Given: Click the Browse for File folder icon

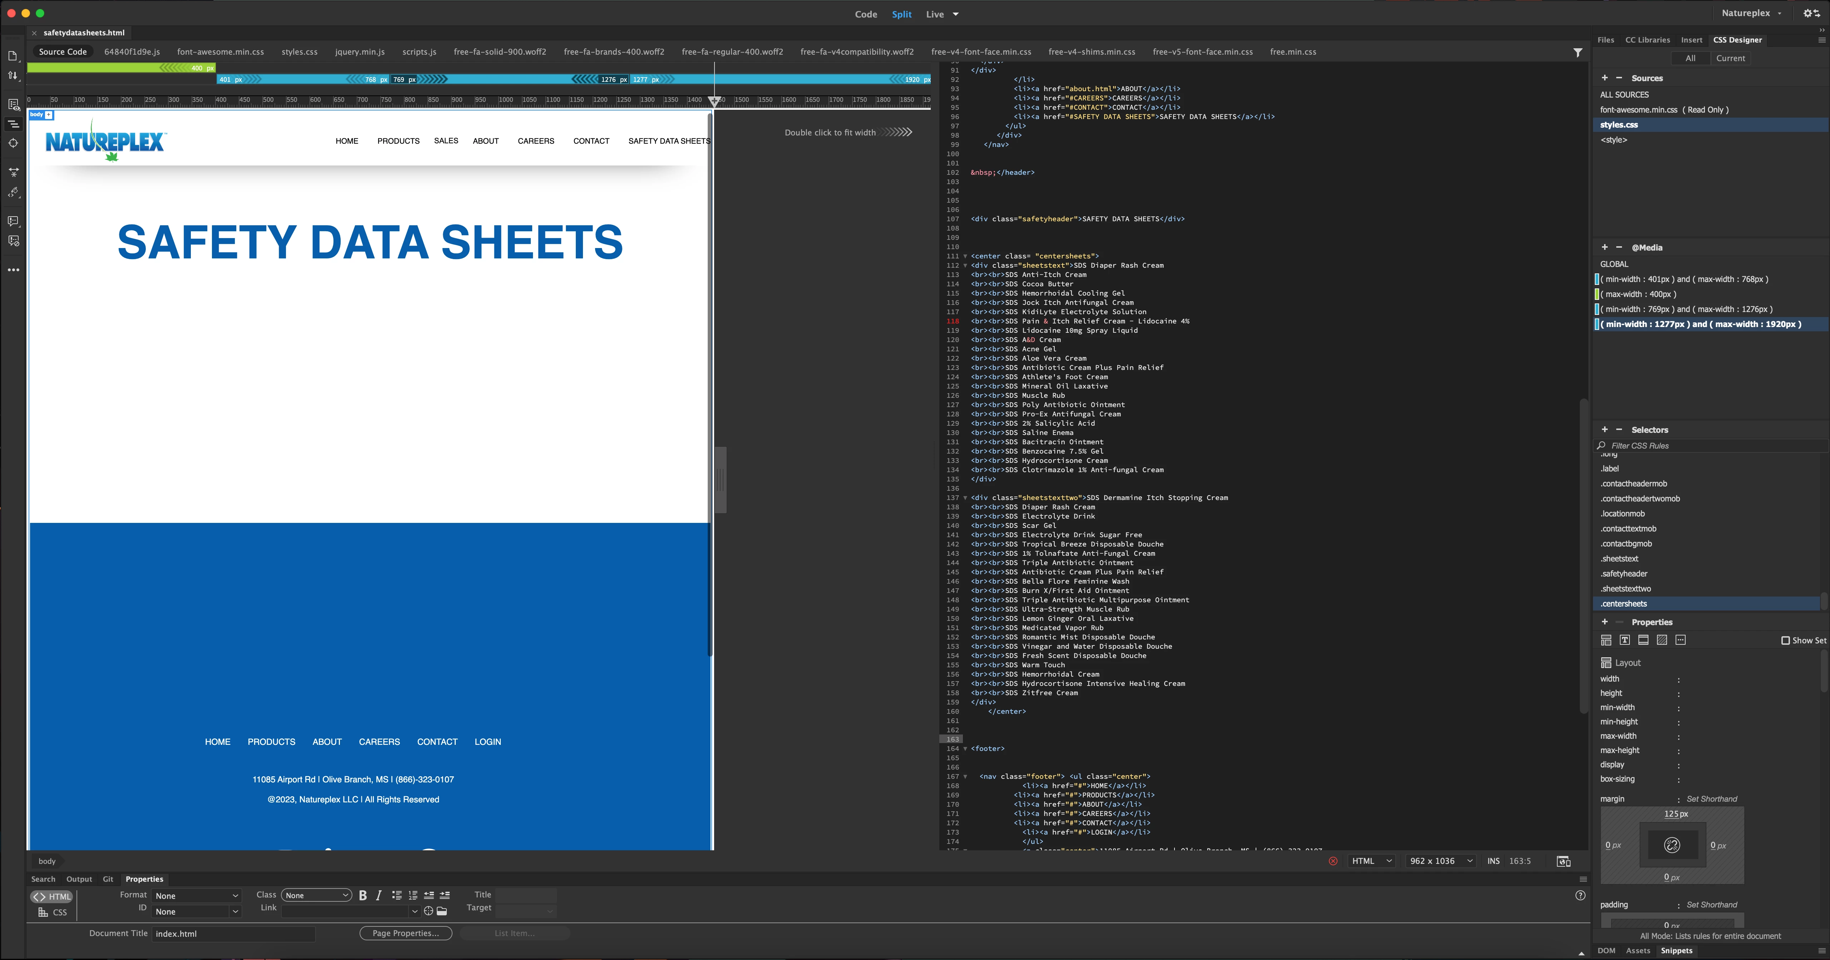Looking at the screenshot, I should tap(442, 911).
